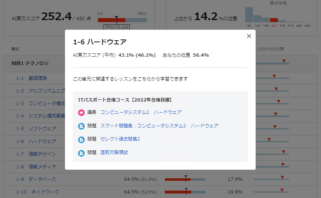Viewport: 321px width, 198px height.
Task: Select unit 1-9 データベース
Action: (36, 179)
